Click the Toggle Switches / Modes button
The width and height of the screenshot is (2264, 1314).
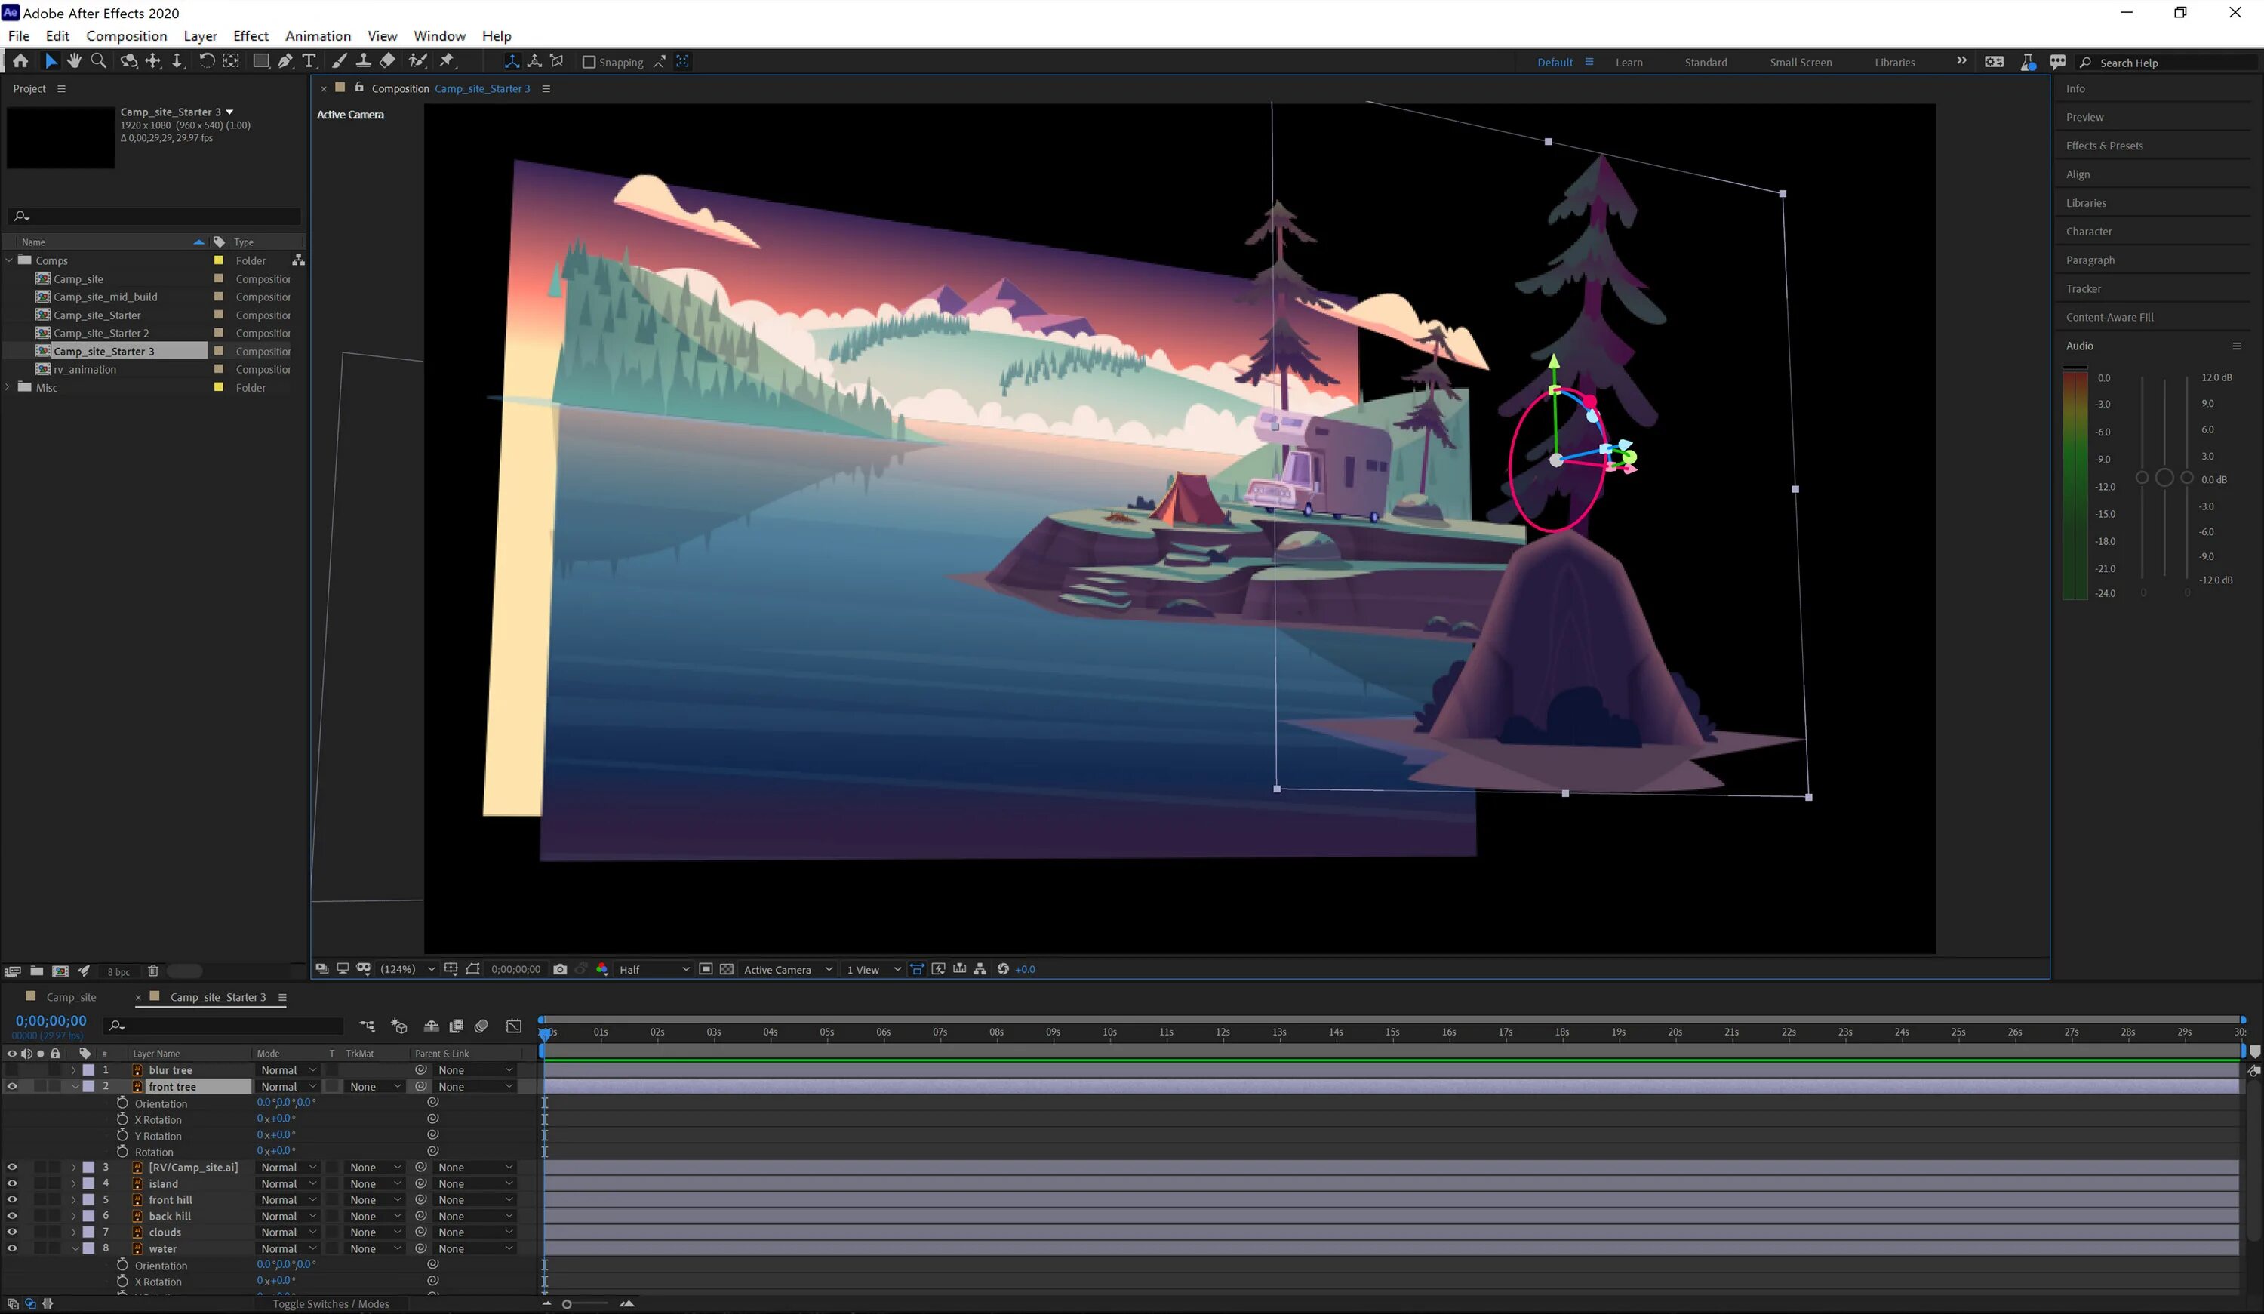point(331,1304)
